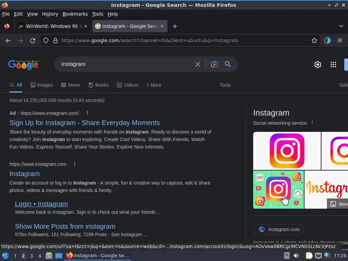Reload the current page
The width and height of the screenshot is (348, 261).
pyautogui.click(x=33, y=41)
